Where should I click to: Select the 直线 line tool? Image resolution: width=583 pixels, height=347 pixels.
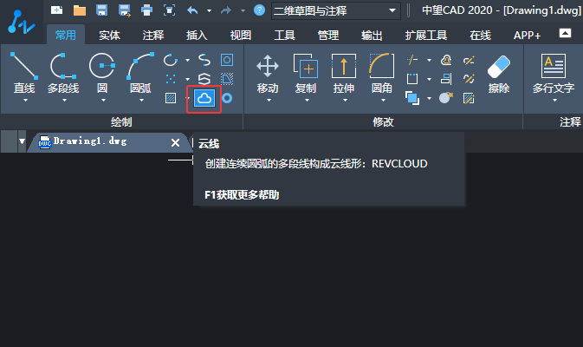[x=24, y=73]
